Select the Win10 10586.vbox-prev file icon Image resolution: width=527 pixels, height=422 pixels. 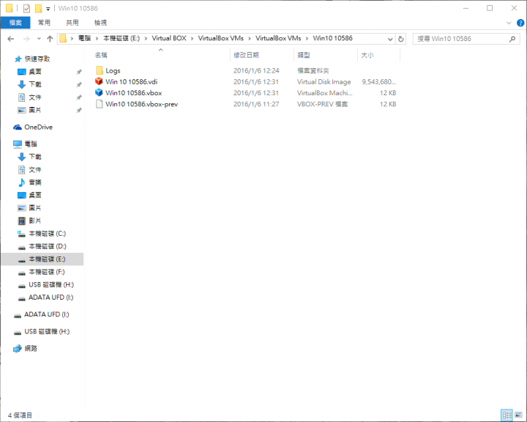coord(99,103)
